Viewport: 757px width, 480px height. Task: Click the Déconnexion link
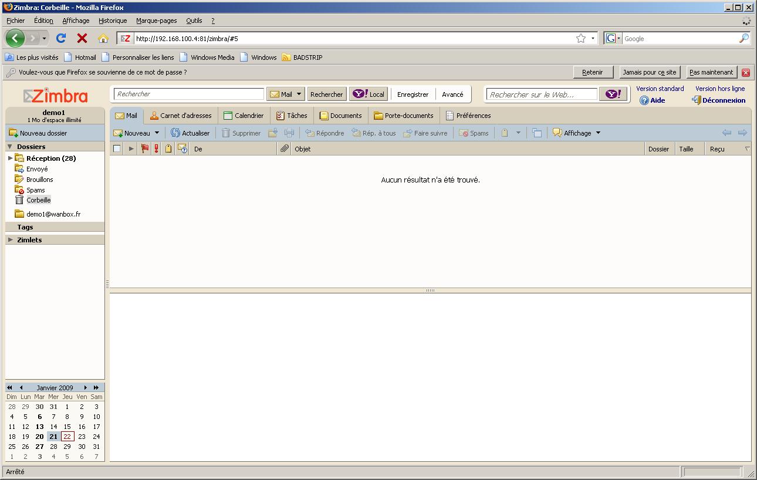pos(719,100)
